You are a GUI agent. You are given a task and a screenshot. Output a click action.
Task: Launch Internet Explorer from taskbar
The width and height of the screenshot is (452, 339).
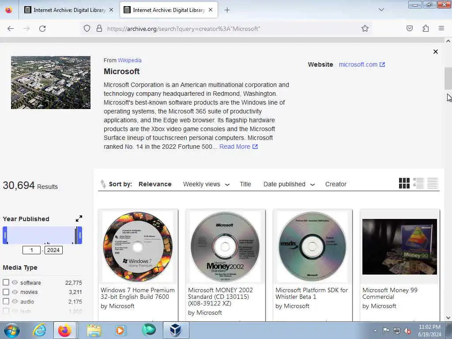pyautogui.click(x=39, y=330)
